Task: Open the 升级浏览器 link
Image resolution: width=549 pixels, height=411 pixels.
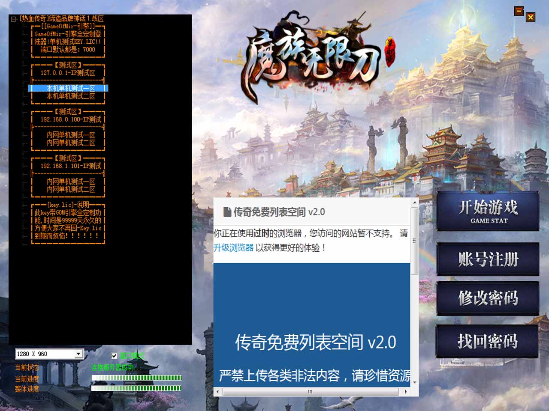Action: pyautogui.click(x=233, y=247)
